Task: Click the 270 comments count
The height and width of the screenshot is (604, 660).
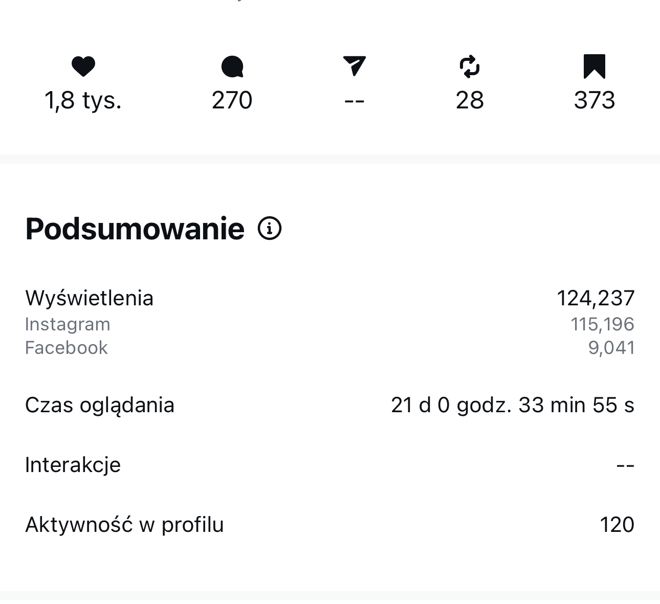Action: click(x=232, y=100)
